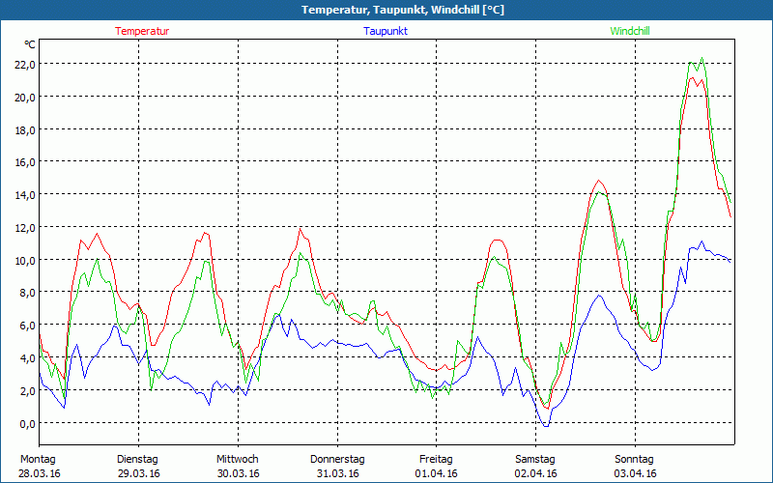Image resolution: width=773 pixels, height=483 pixels.
Task: Click the 16,0 y-axis tick label
Action: coord(24,162)
